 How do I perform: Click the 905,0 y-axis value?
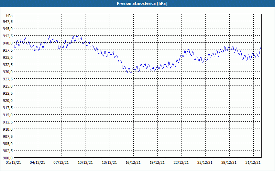pos(8,144)
